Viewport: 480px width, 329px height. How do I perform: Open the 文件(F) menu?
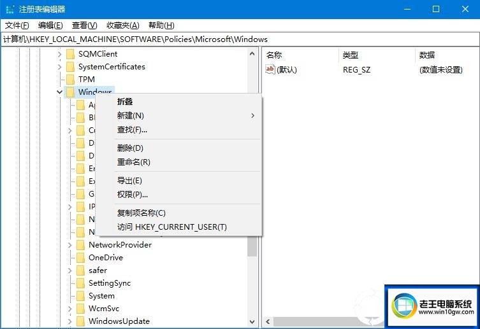[17, 25]
